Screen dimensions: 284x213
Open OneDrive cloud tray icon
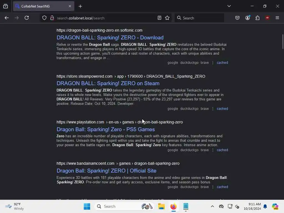pos(221,206)
